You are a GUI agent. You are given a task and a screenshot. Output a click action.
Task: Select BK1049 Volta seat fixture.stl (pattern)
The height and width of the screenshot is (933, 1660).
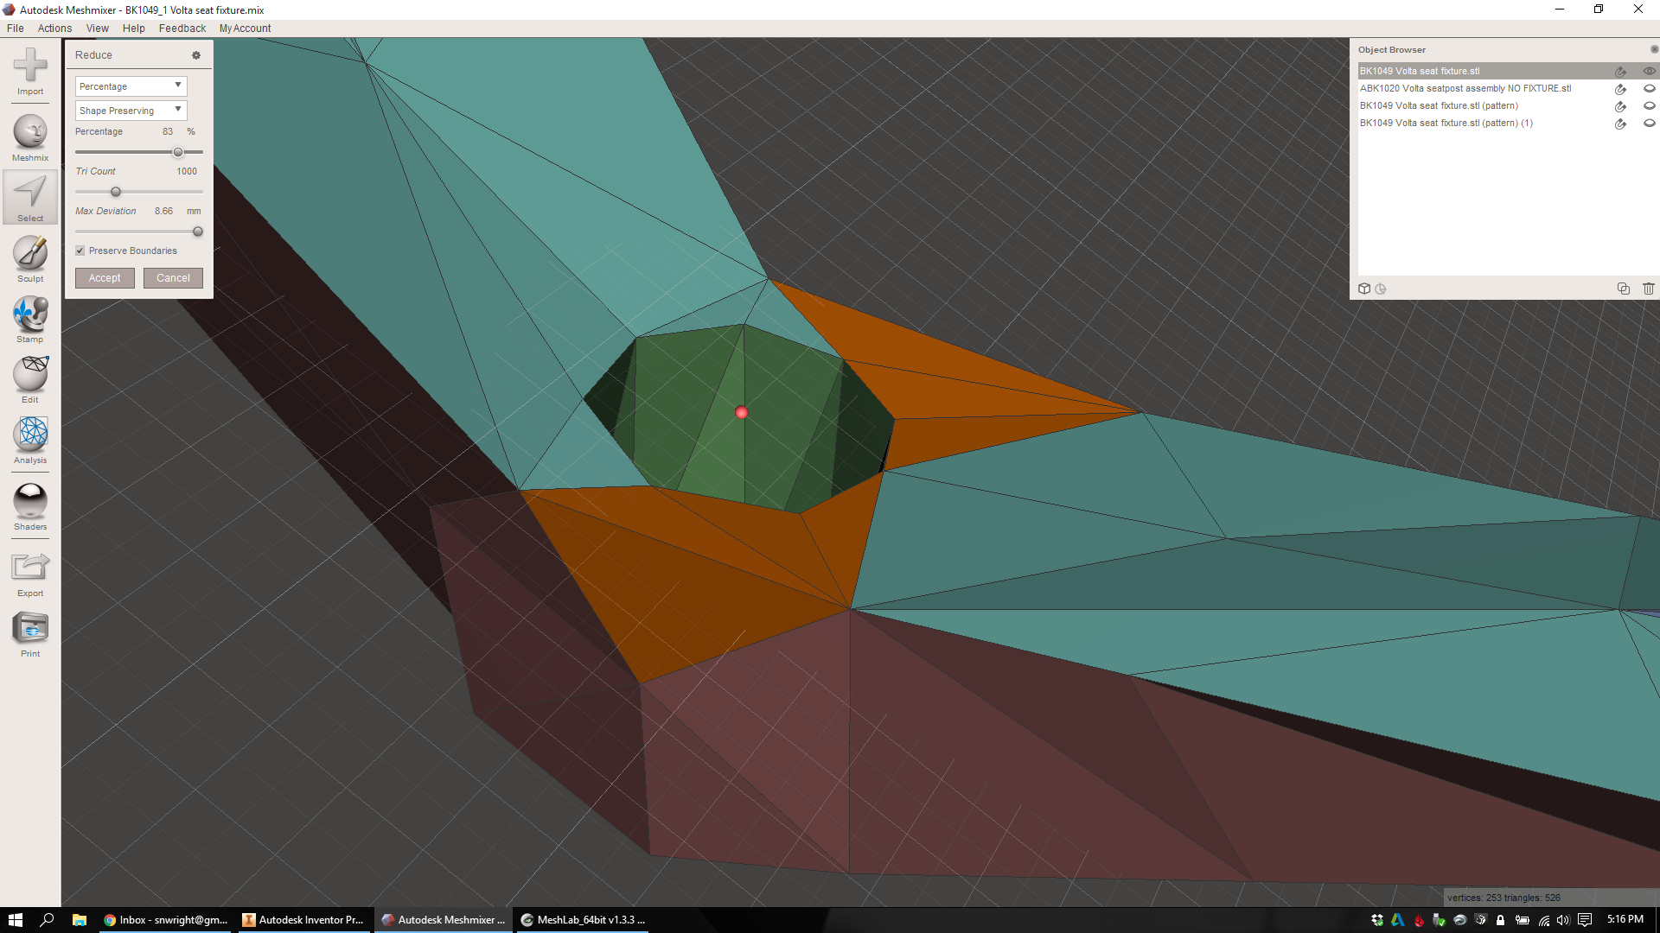(1439, 106)
